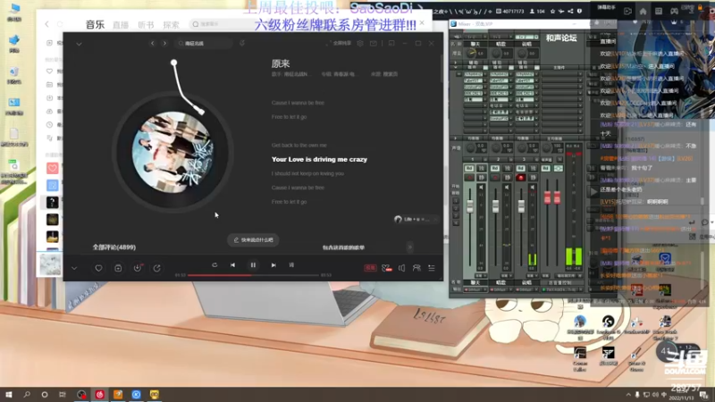Open 全部评论(4899) comments section

114,247
